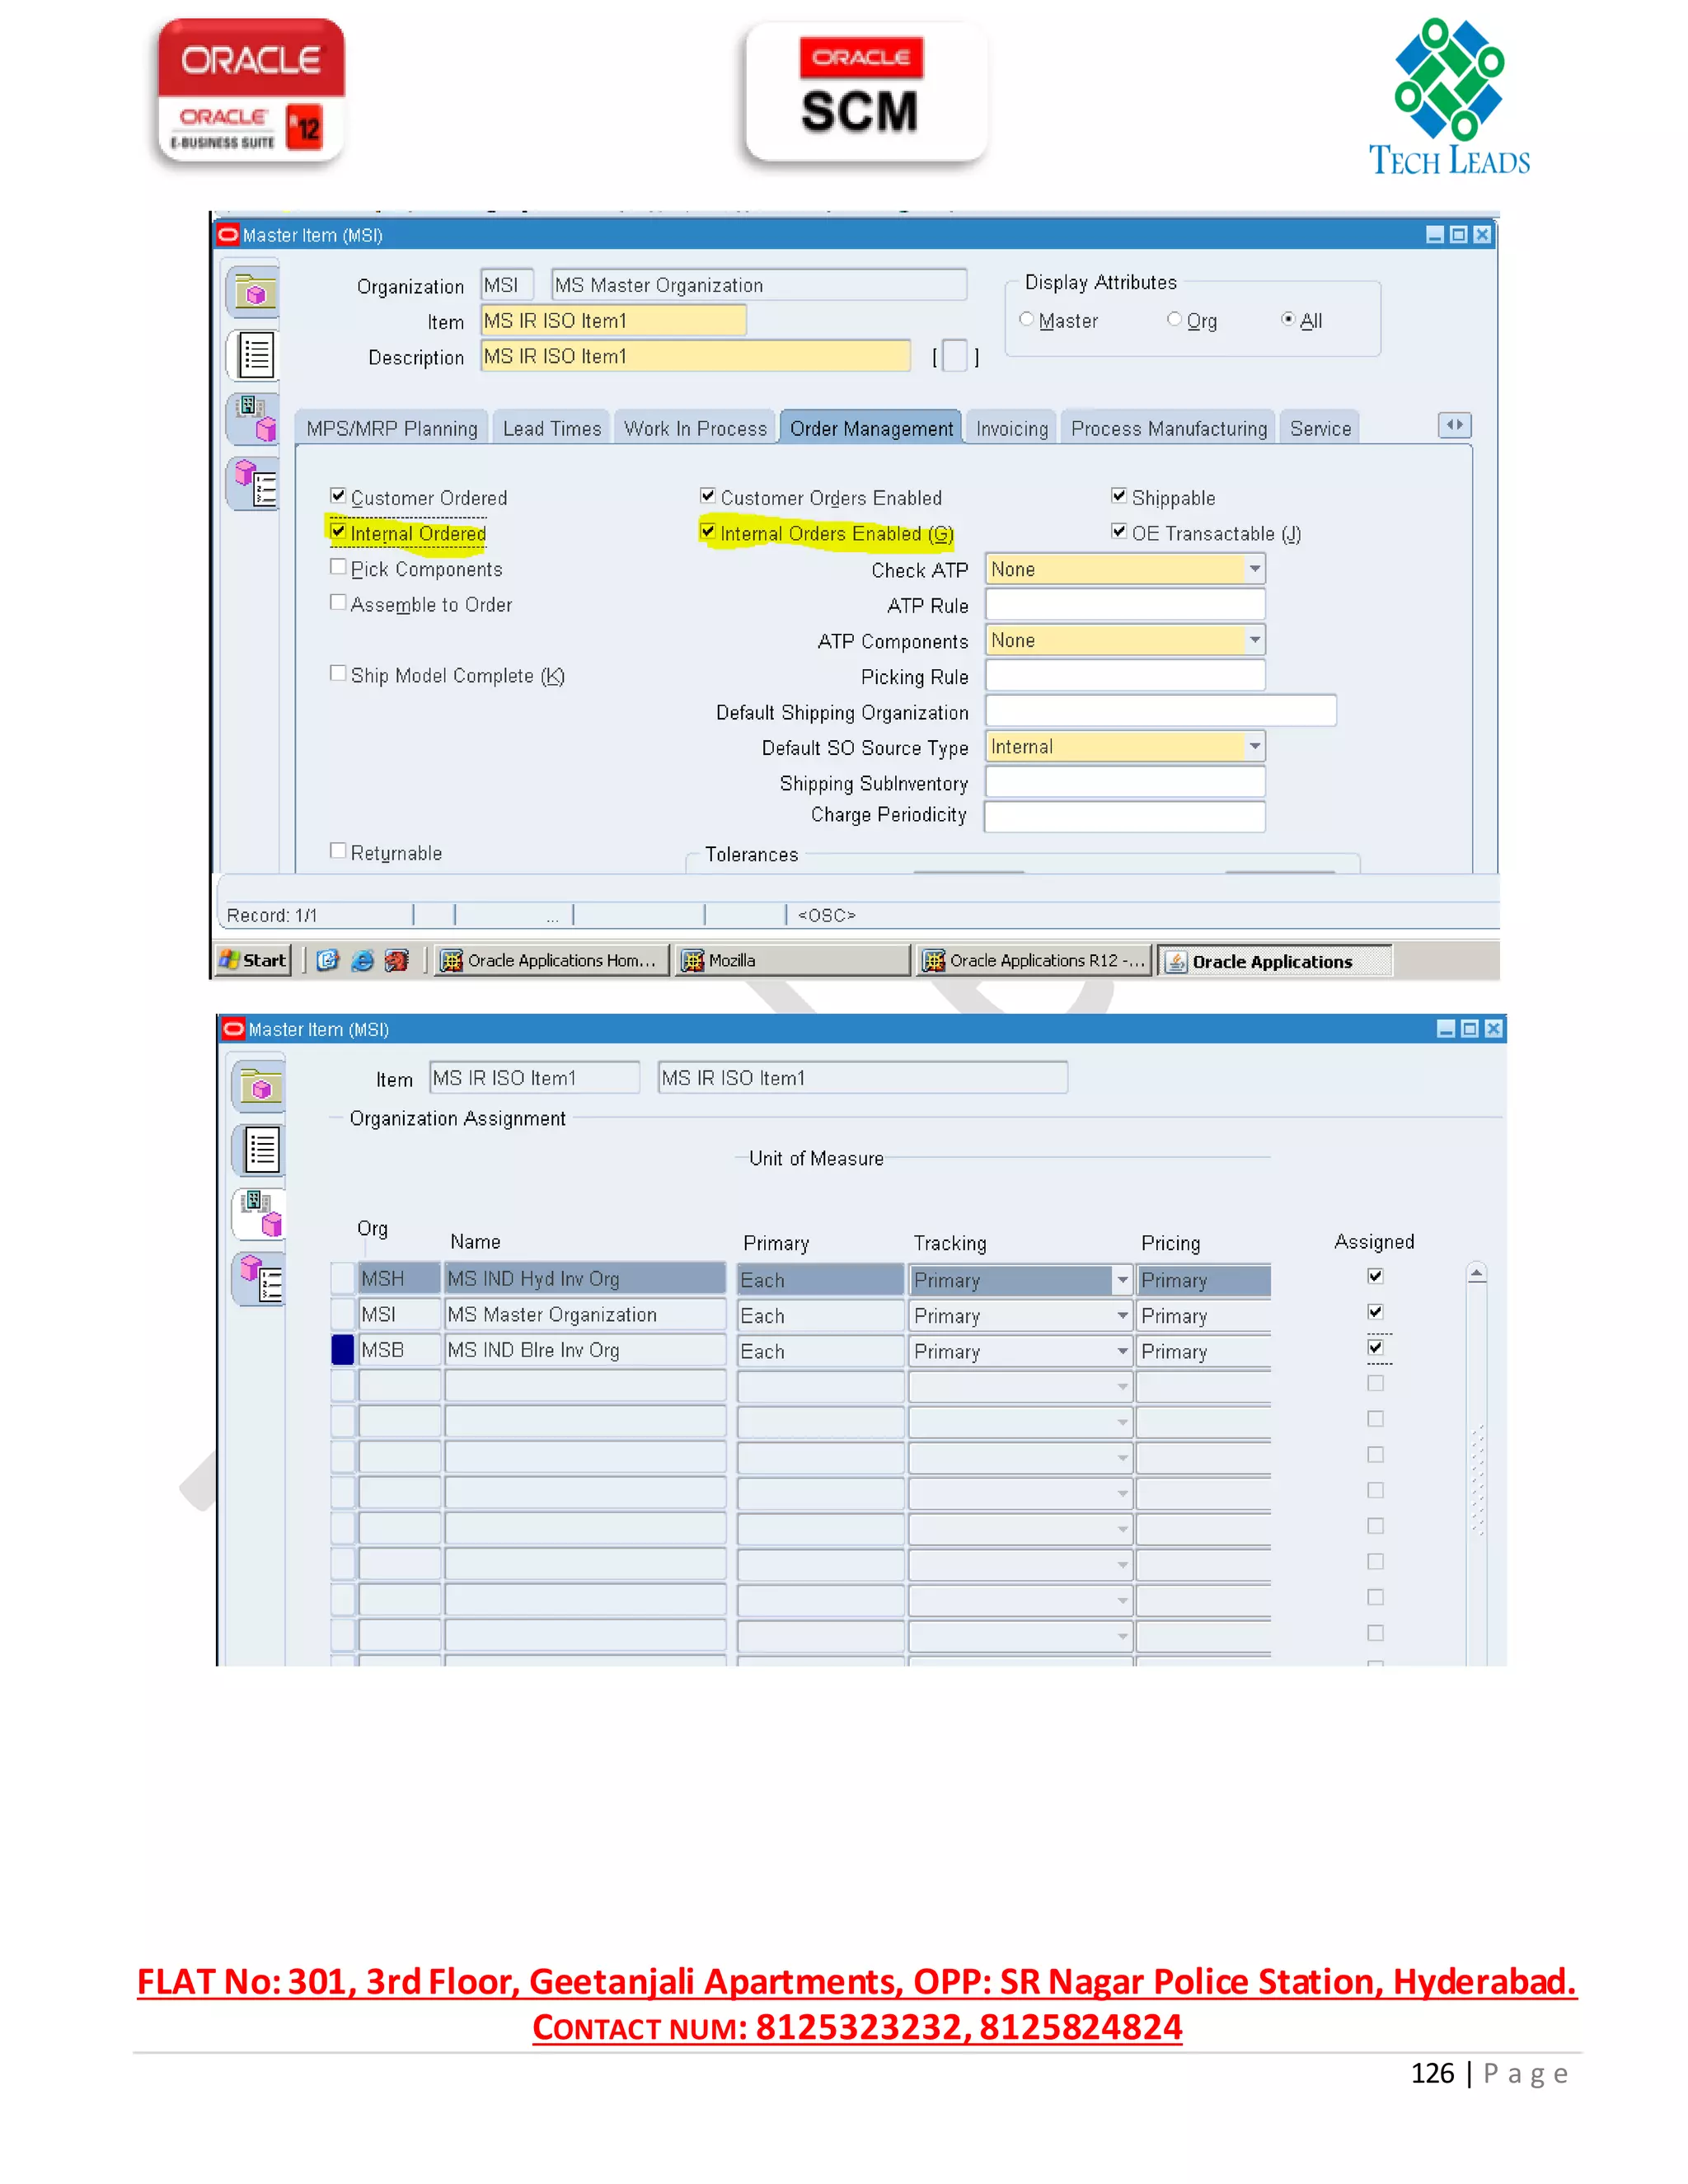The height and width of the screenshot is (2184, 1688).
Task: Select the Master display attributes radio button
Action: [x=1026, y=319]
